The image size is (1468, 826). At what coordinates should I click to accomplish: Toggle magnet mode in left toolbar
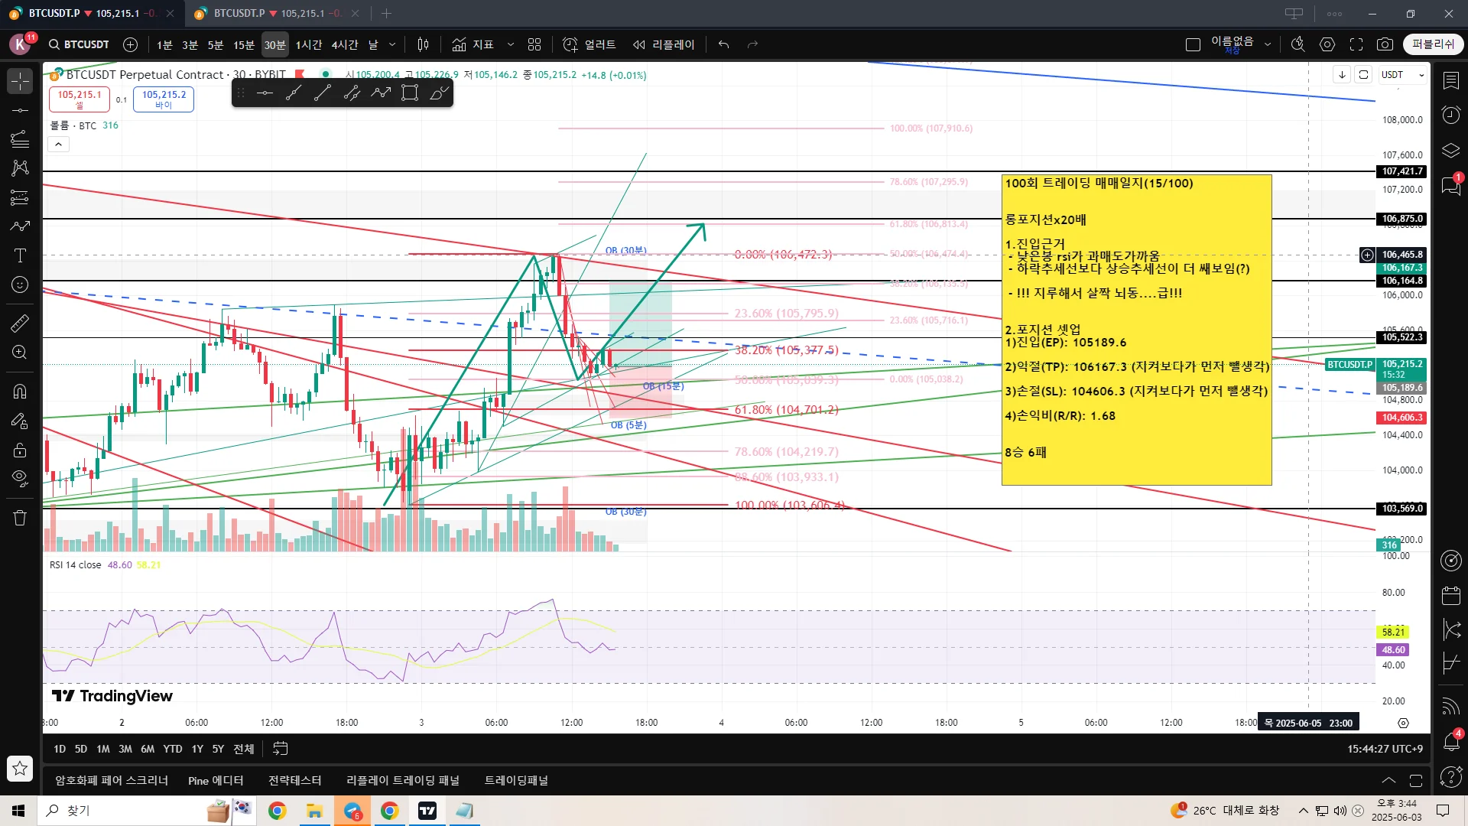click(x=20, y=392)
